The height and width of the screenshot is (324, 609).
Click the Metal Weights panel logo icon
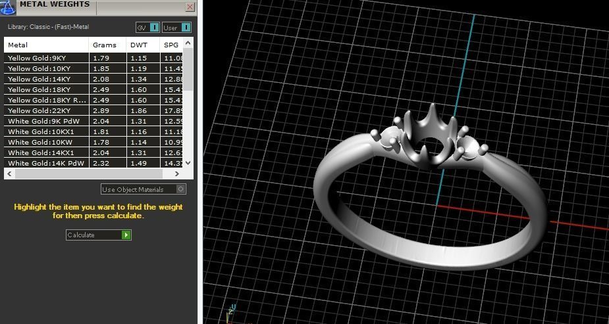(8, 7)
